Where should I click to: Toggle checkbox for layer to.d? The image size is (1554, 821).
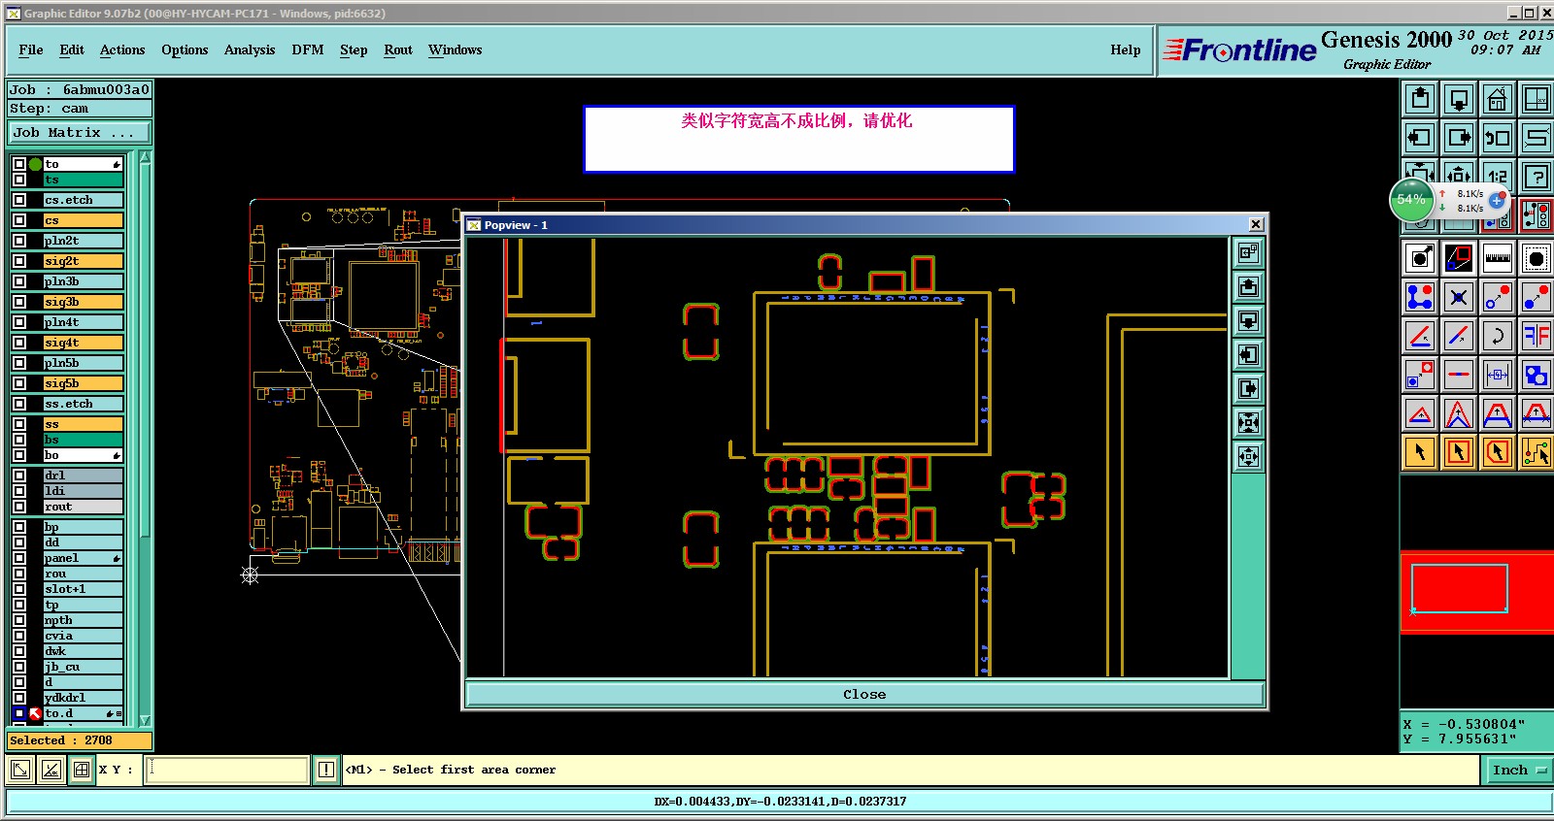pyautogui.click(x=19, y=713)
